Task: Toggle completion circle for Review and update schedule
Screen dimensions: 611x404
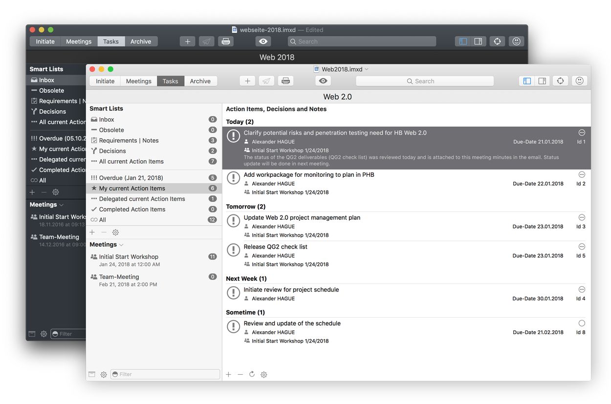Action: click(582, 323)
